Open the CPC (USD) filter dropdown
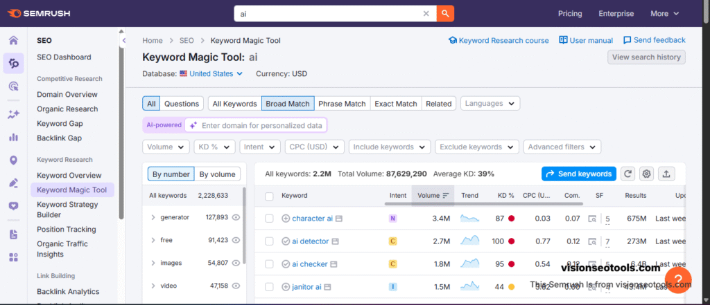Image resolution: width=710 pixels, height=305 pixels. click(x=314, y=147)
